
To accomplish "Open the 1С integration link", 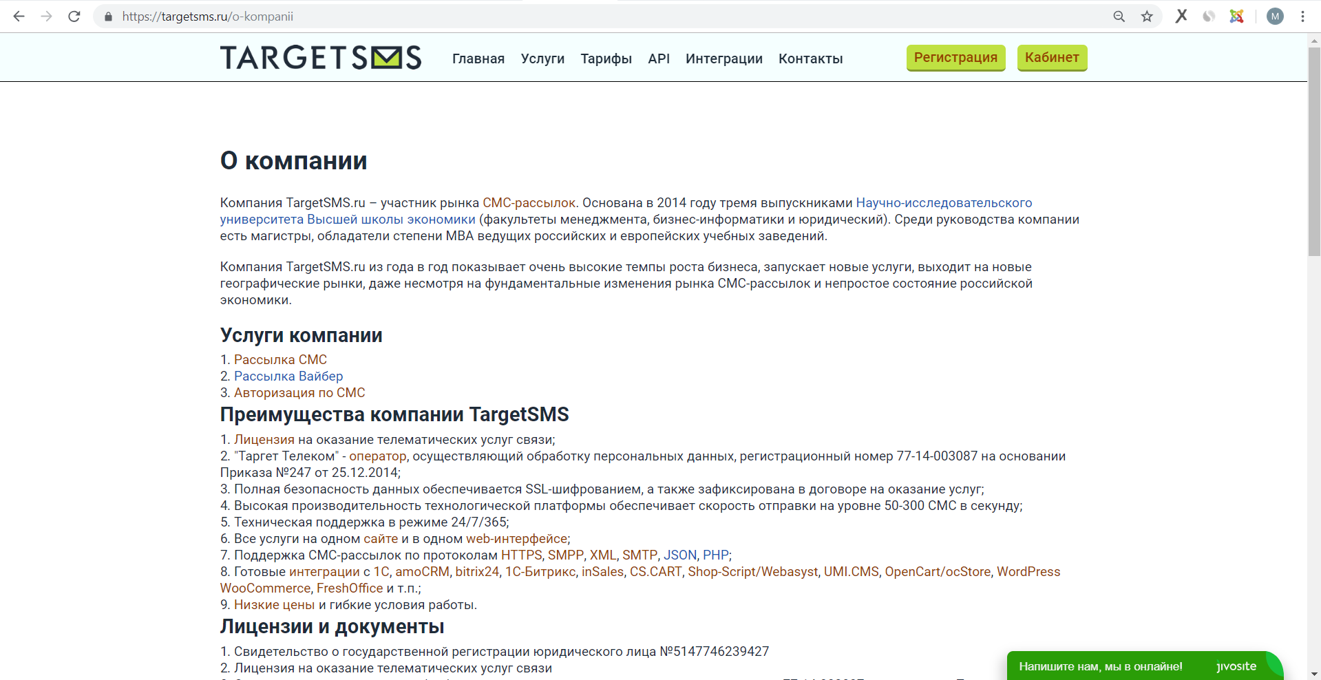I will pos(381,572).
